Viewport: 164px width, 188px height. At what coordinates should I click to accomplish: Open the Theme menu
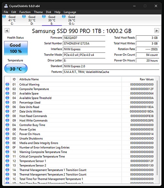point(38,12)
